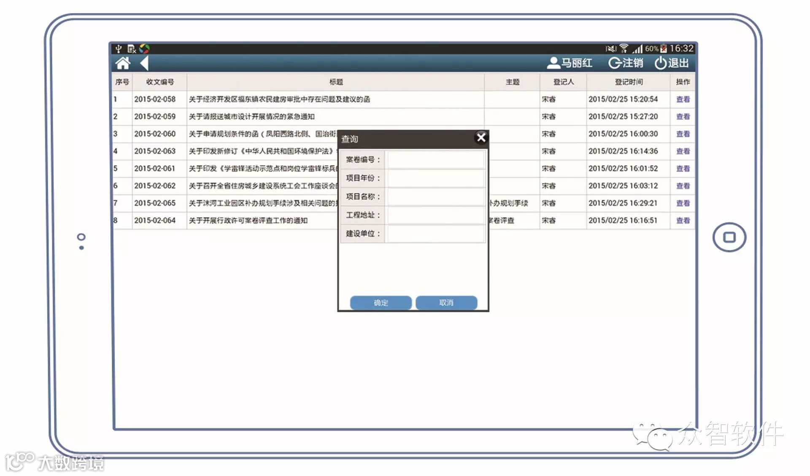Focus the 项目名称 input field
Screen dimensions: 810x476
click(435, 197)
